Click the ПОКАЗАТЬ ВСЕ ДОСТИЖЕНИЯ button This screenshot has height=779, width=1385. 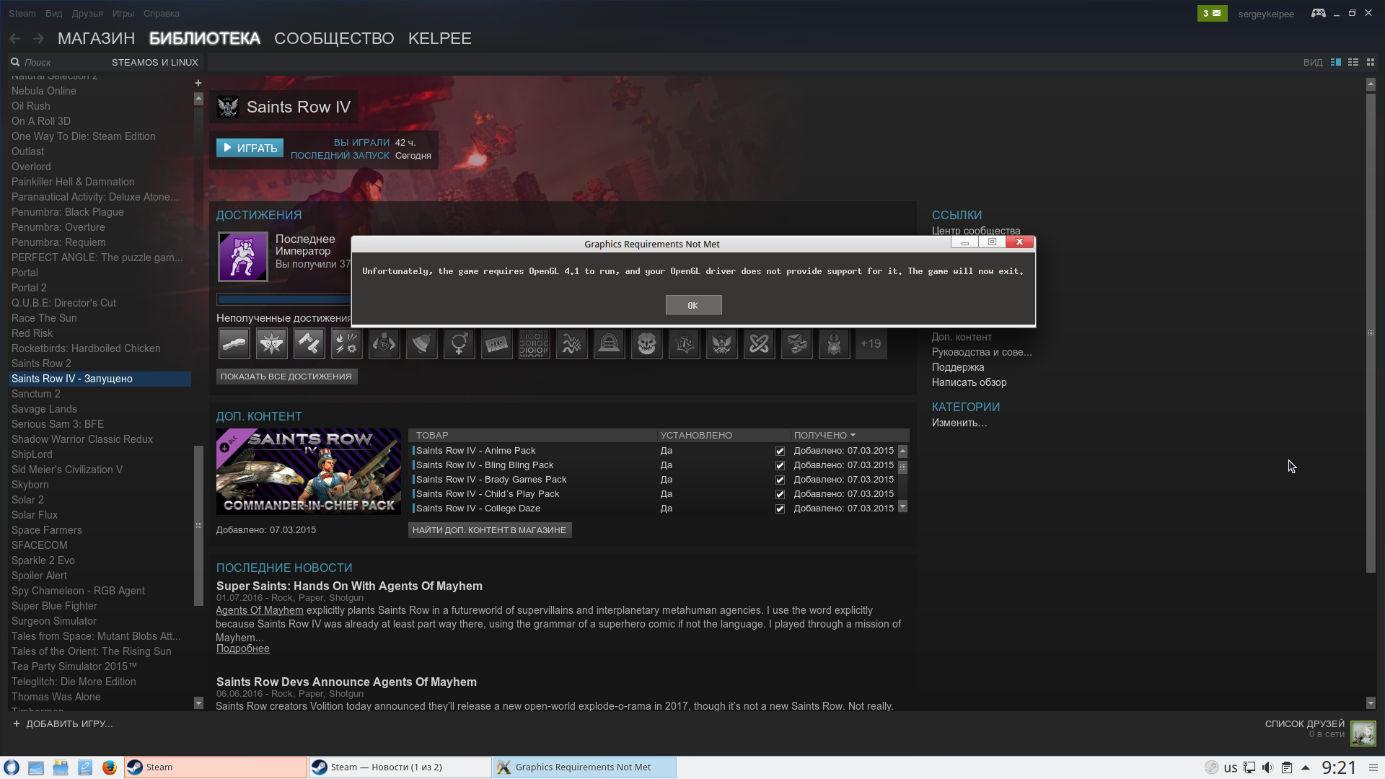286,377
